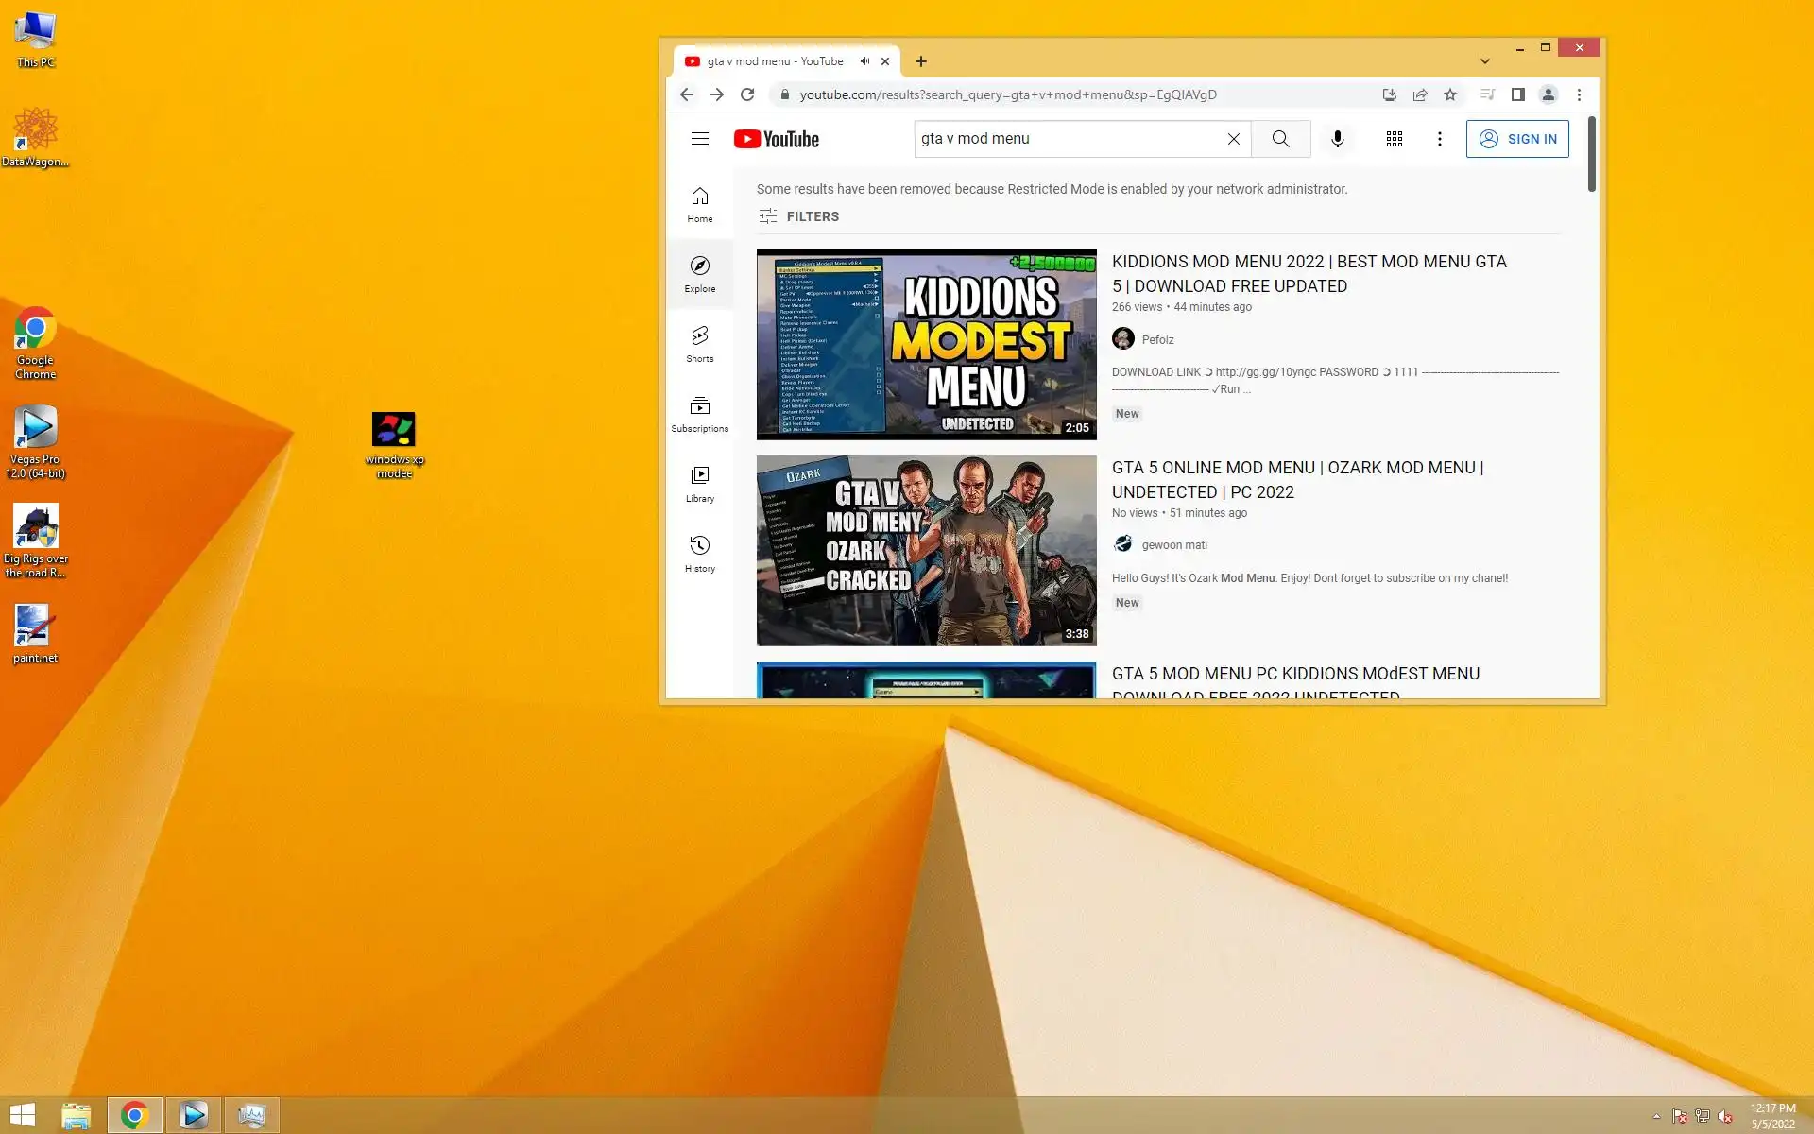Start voice search with microphone icon
Screen dimensions: 1814x1134
click(1337, 139)
